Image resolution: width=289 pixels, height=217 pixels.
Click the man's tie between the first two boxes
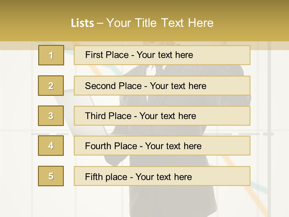click(159, 70)
